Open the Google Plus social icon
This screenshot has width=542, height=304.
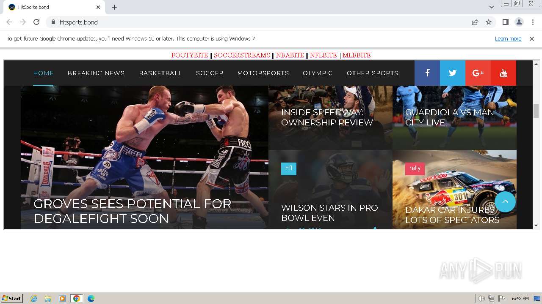click(478, 73)
